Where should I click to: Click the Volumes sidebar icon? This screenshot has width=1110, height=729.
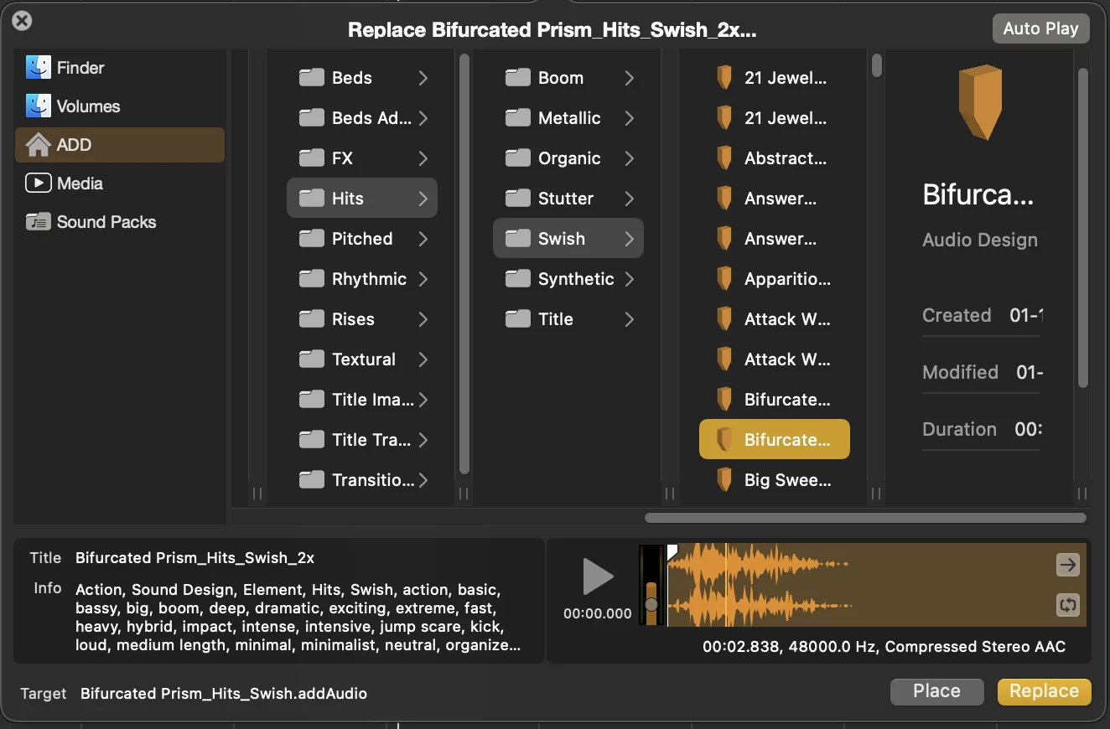pos(38,106)
